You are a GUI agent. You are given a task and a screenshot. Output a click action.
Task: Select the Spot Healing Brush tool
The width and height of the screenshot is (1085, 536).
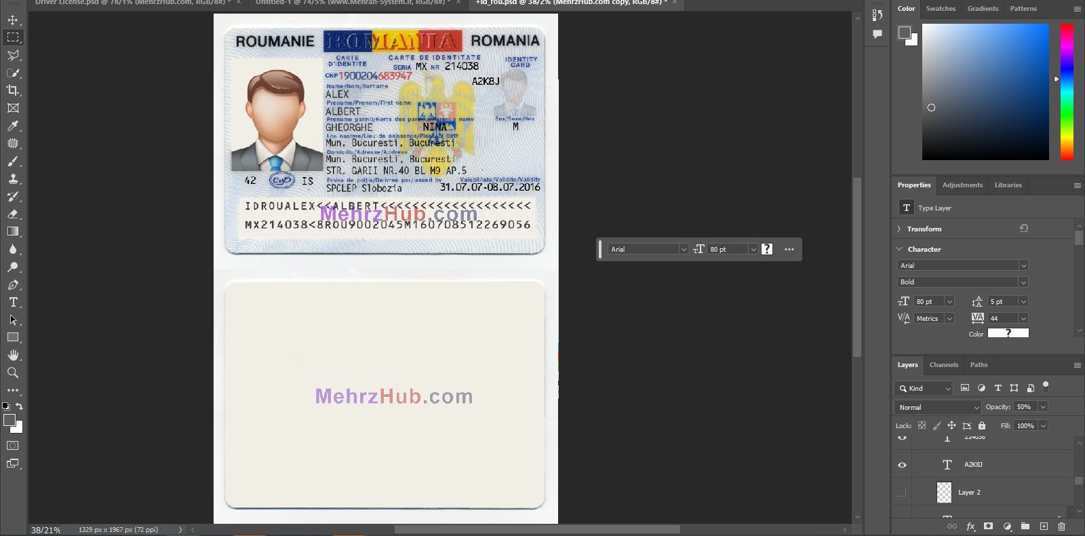[x=13, y=143]
